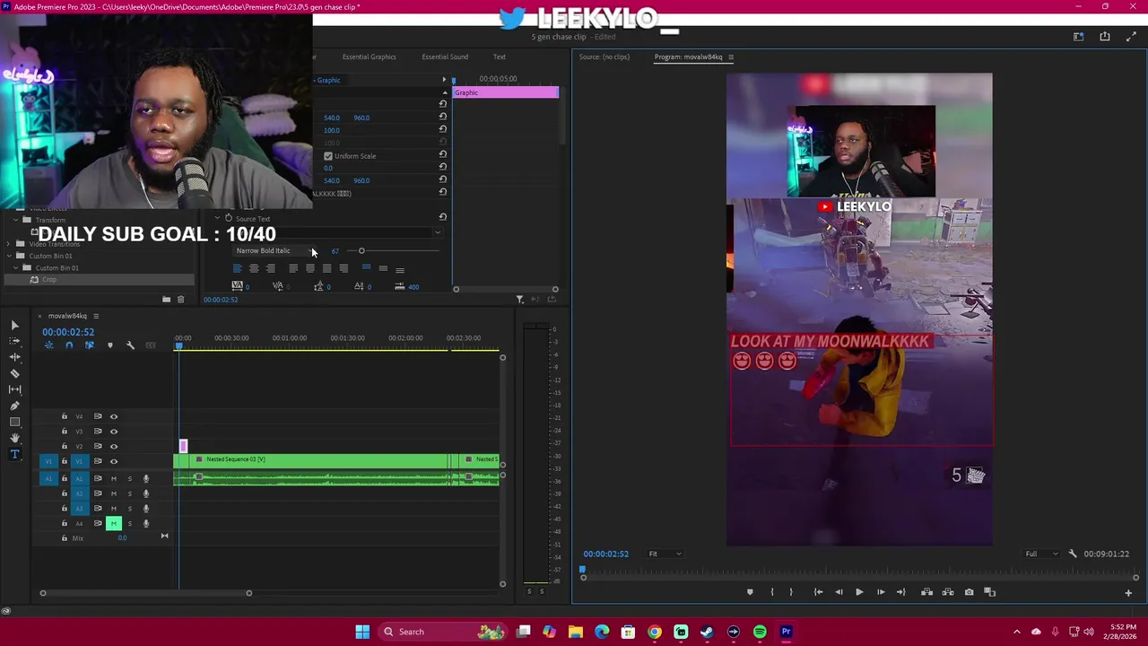1148x646 pixels.
Task: Select the Nested Sequence 03 [V] clip
Action: 317,459
